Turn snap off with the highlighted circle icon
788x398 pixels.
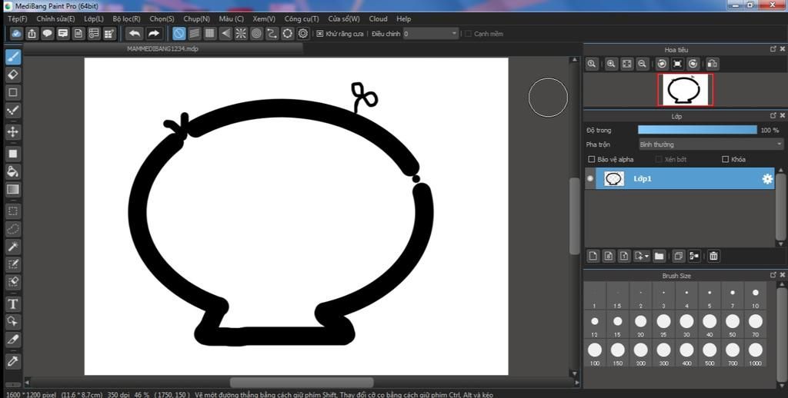[179, 34]
